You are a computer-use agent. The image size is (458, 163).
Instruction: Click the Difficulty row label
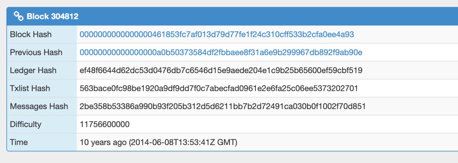point(26,124)
